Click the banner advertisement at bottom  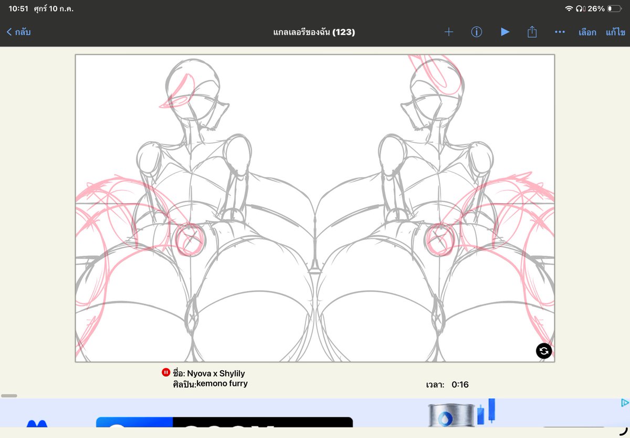[315, 413]
